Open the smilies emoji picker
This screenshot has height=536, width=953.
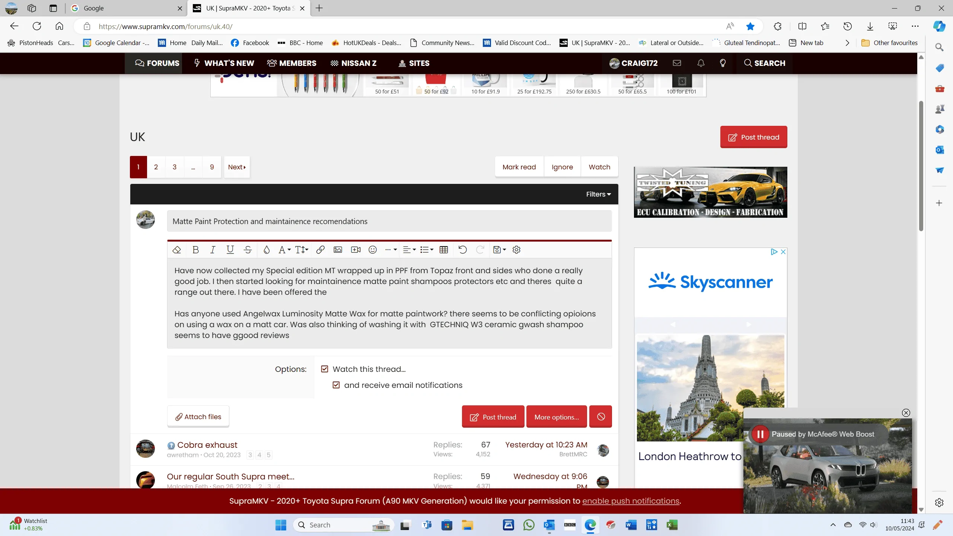373,250
